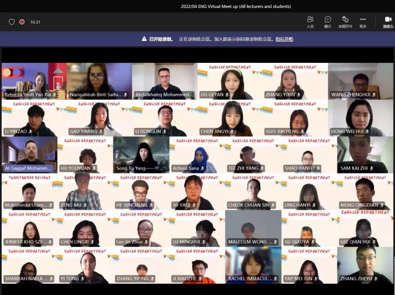
Task: Click the warning triangle in recording banner
Action: [x=144, y=39]
